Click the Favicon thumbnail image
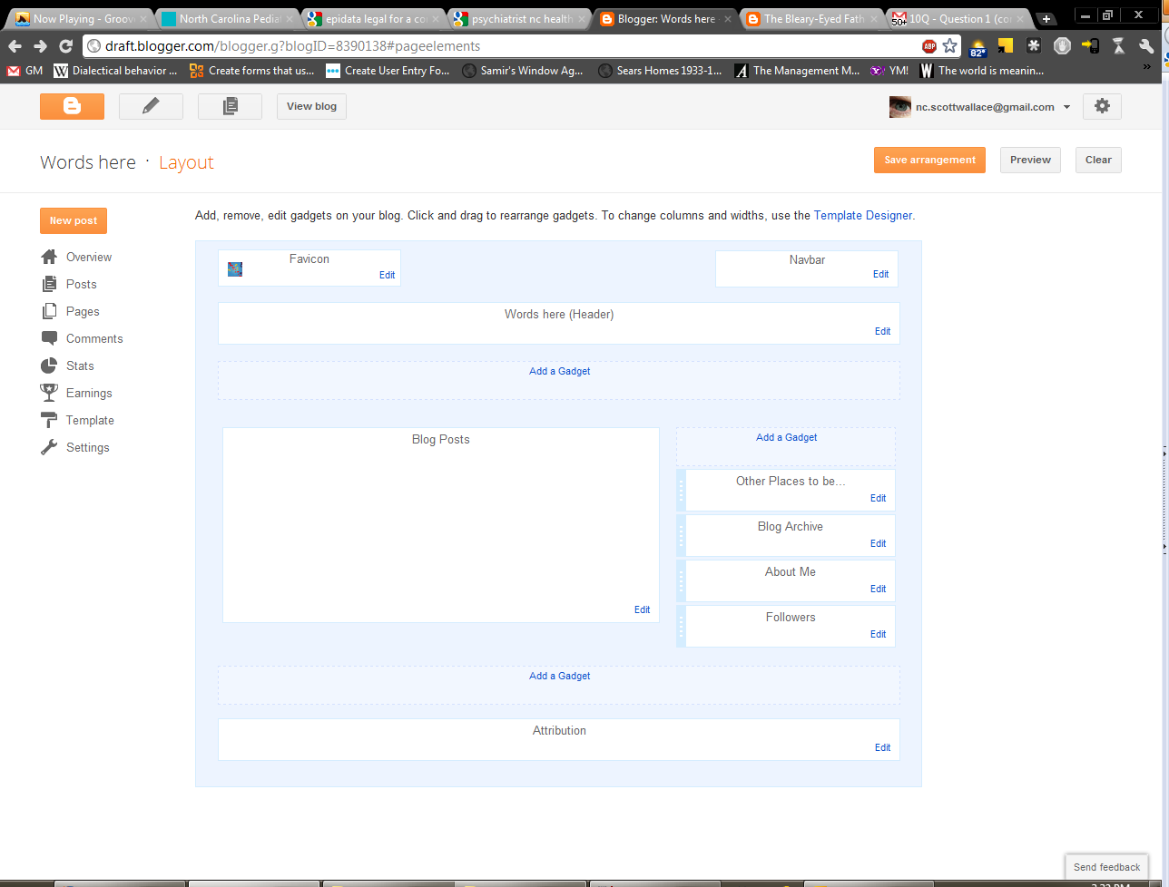Image resolution: width=1169 pixels, height=887 pixels. (x=235, y=269)
